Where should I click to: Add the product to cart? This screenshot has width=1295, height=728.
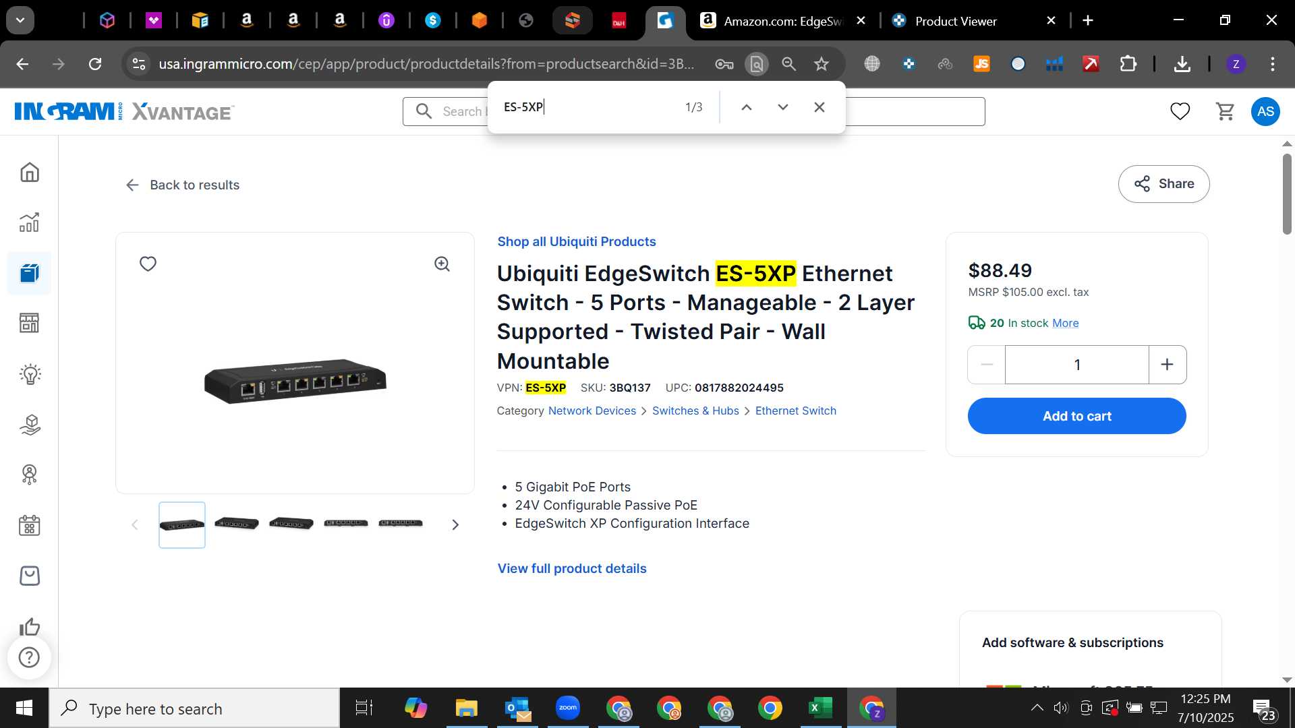pyautogui.click(x=1076, y=416)
